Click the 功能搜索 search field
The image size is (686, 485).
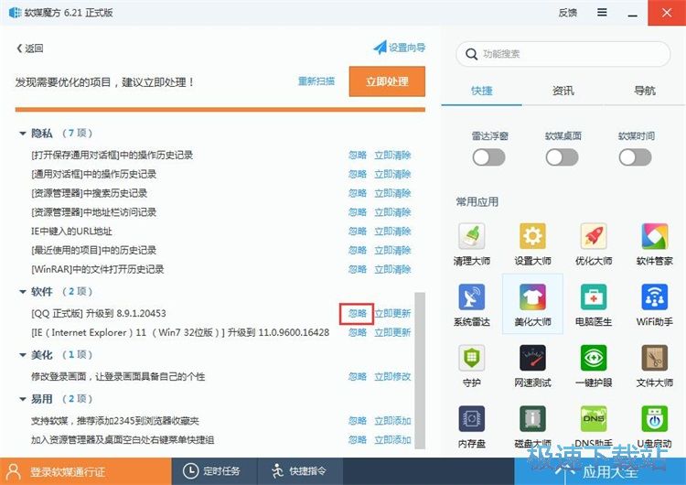coord(563,54)
